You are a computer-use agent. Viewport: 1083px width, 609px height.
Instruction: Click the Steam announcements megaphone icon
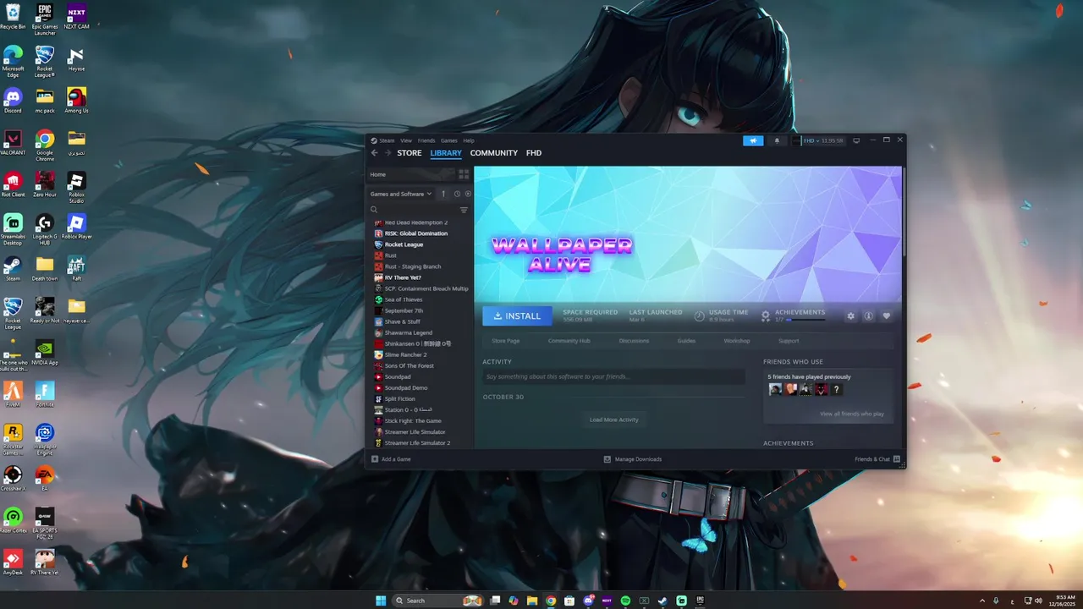(x=753, y=140)
